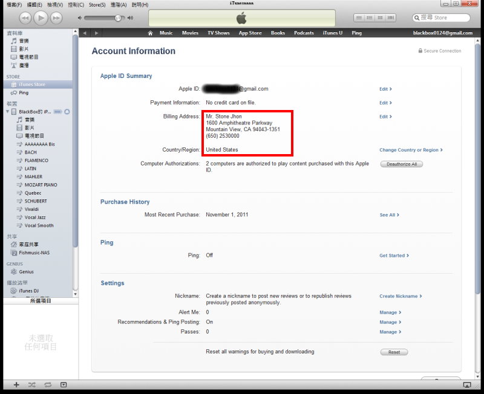Open the Books store tab
This screenshot has width=484, height=394.
pyautogui.click(x=278, y=33)
